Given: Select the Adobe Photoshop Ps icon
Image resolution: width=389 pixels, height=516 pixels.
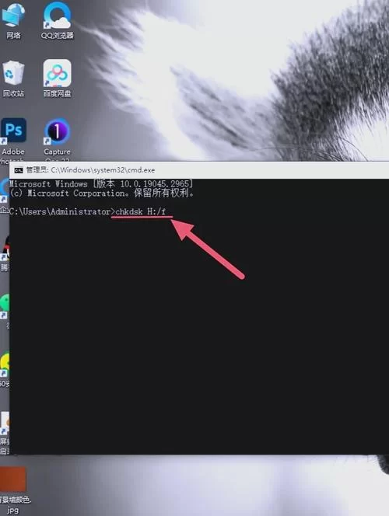Looking at the screenshot, I should pyautogui.click(x=13, y=131).
